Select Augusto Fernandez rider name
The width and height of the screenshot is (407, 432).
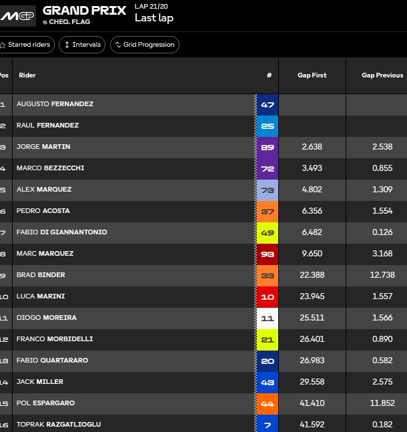pyautogui.click(x=55, y=104)
